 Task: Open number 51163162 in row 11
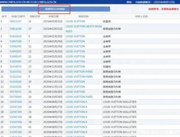(16, 77)
